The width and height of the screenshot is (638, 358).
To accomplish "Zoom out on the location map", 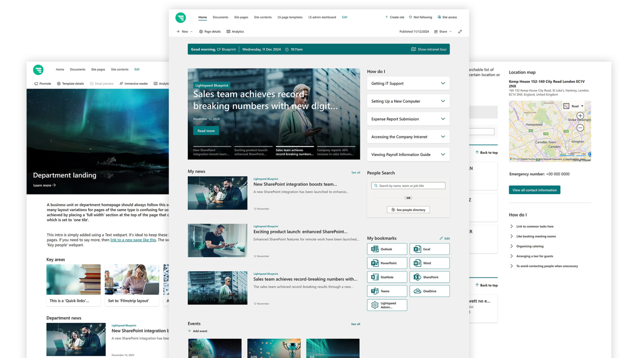I will click(x=580, y=128).
